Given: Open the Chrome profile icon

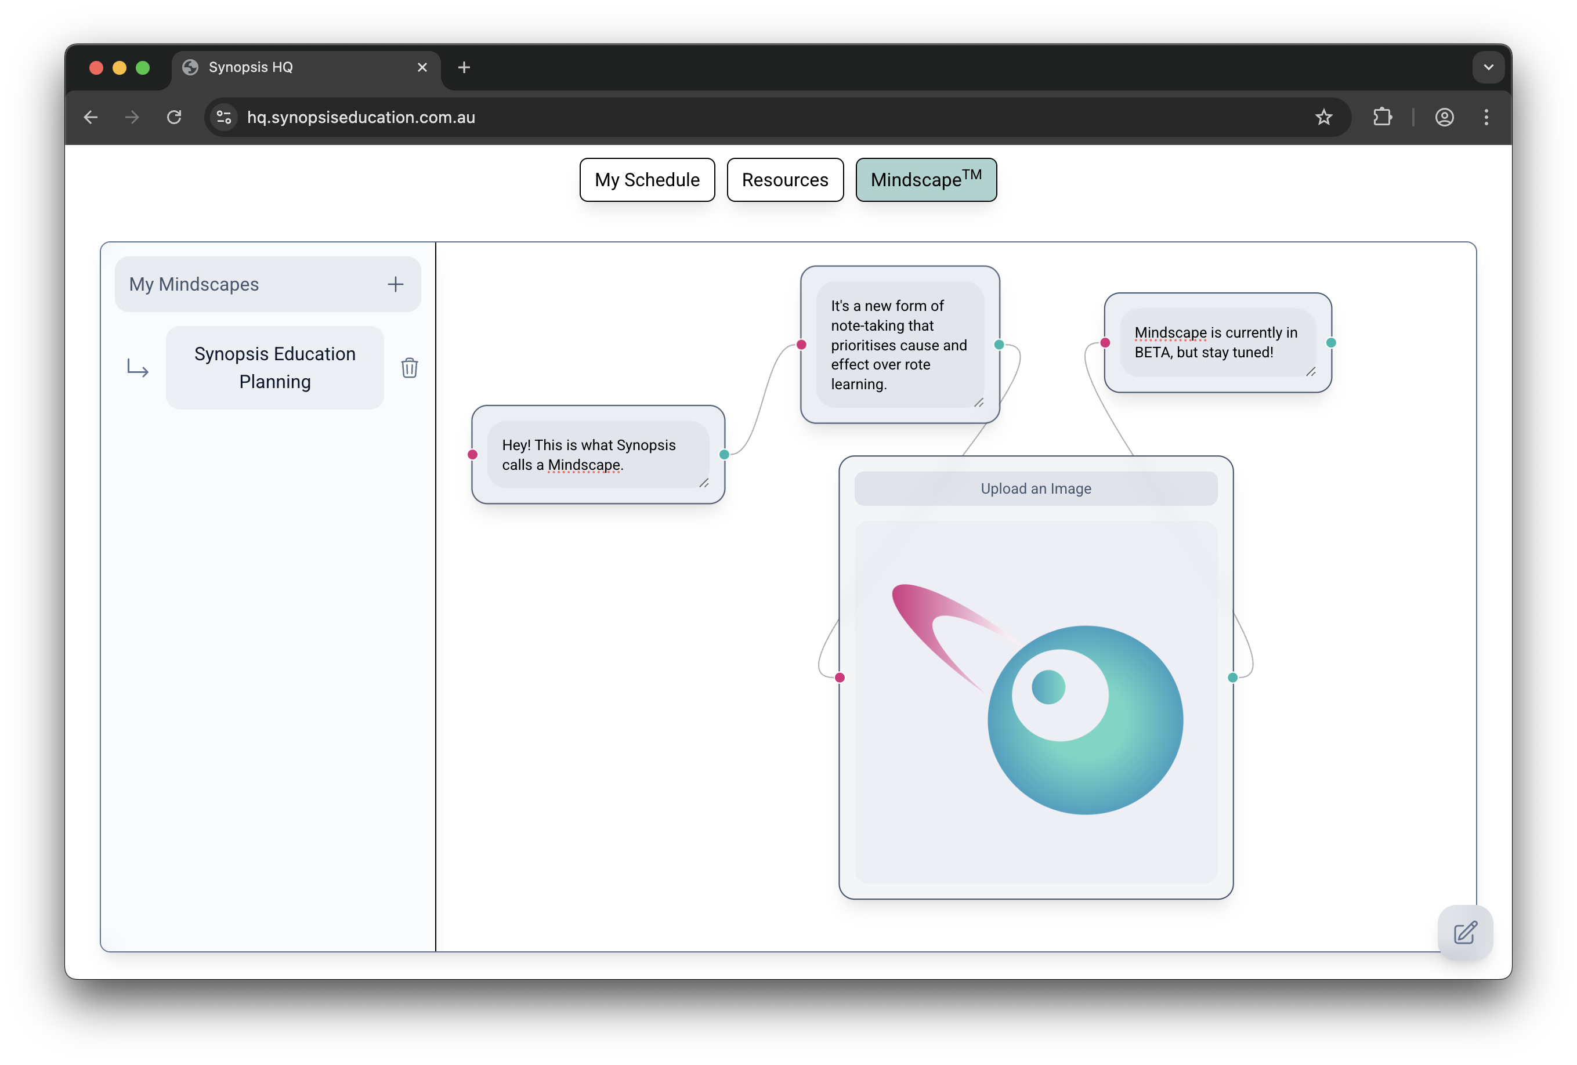Looking at the screenshot, I should (1444, 117).
